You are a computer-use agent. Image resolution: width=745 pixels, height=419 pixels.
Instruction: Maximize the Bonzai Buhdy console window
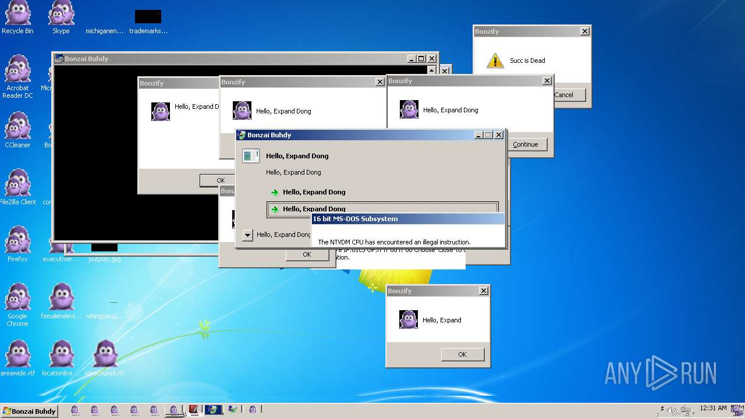click(421, 59)
